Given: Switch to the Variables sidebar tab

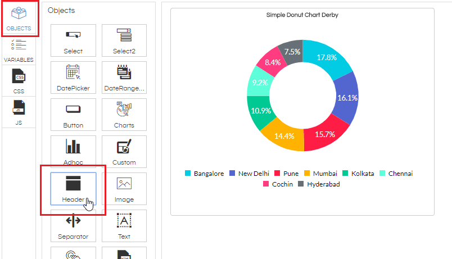Looking at the screenshot, I should click(x=19, y=51).
